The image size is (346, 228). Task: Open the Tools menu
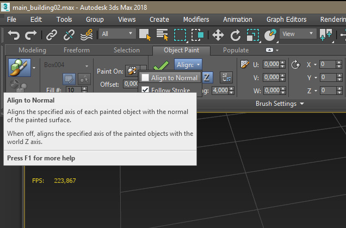pyautogui.click(x=64, y=20)
